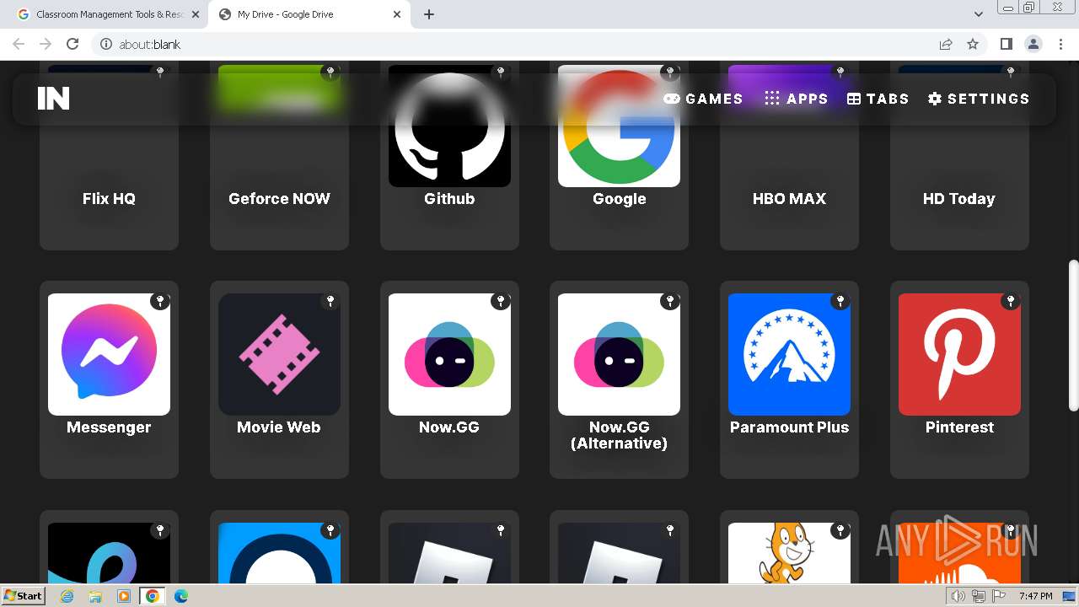Bookmark this tab with star icon
The height and width of the screenshot is (607, 1079).
click(973, 44)
